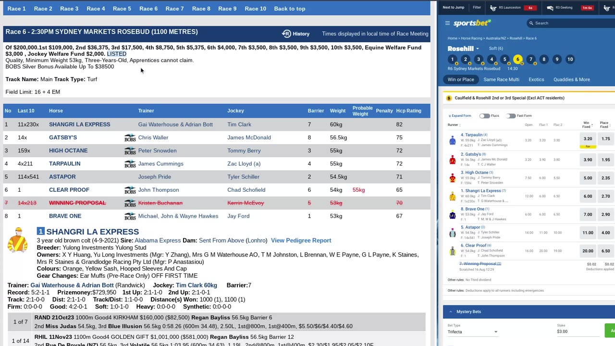This screenshot has width=615, height=346.
Task: Click Shangri La Express yellow silks in Sportsbet
Action: tap(452, 196)
